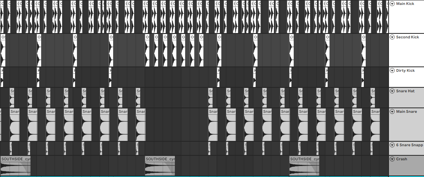Collapse the Second Kick track
Image resolution: width=424 pixels, height=177 pixels.
tap(392, 37)
